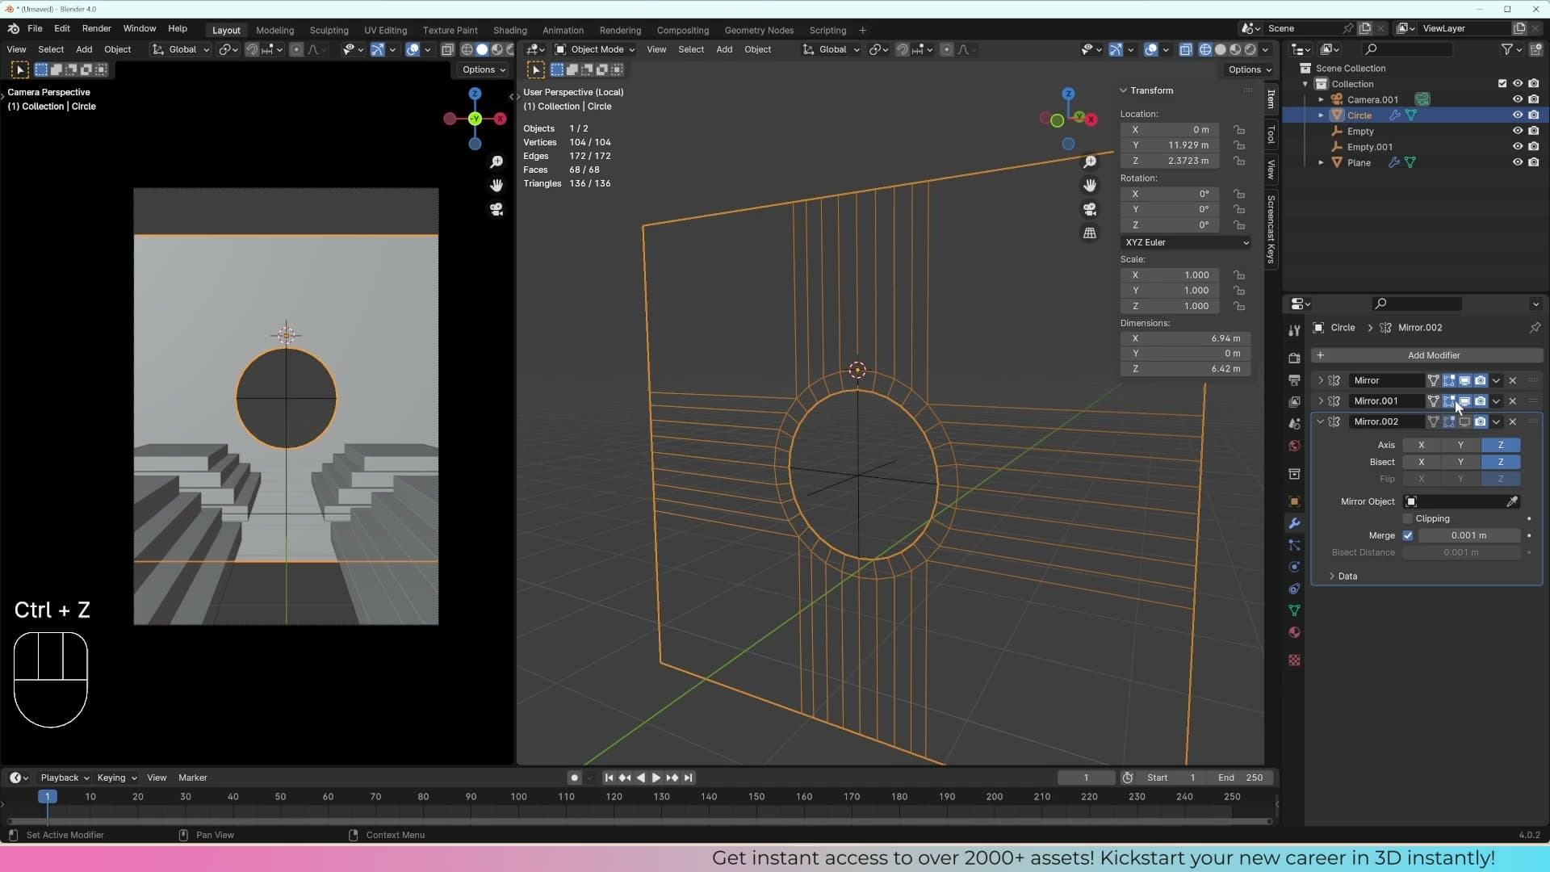This screenshot has height=872, width=1550.
Task: Open the Texture properties tab icon
Action: point(1294,660)
